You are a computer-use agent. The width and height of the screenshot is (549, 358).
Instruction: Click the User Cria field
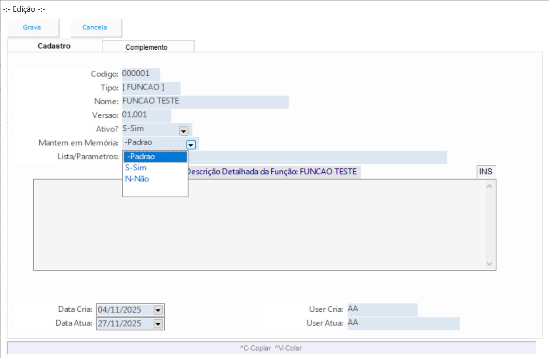(382, 310)
